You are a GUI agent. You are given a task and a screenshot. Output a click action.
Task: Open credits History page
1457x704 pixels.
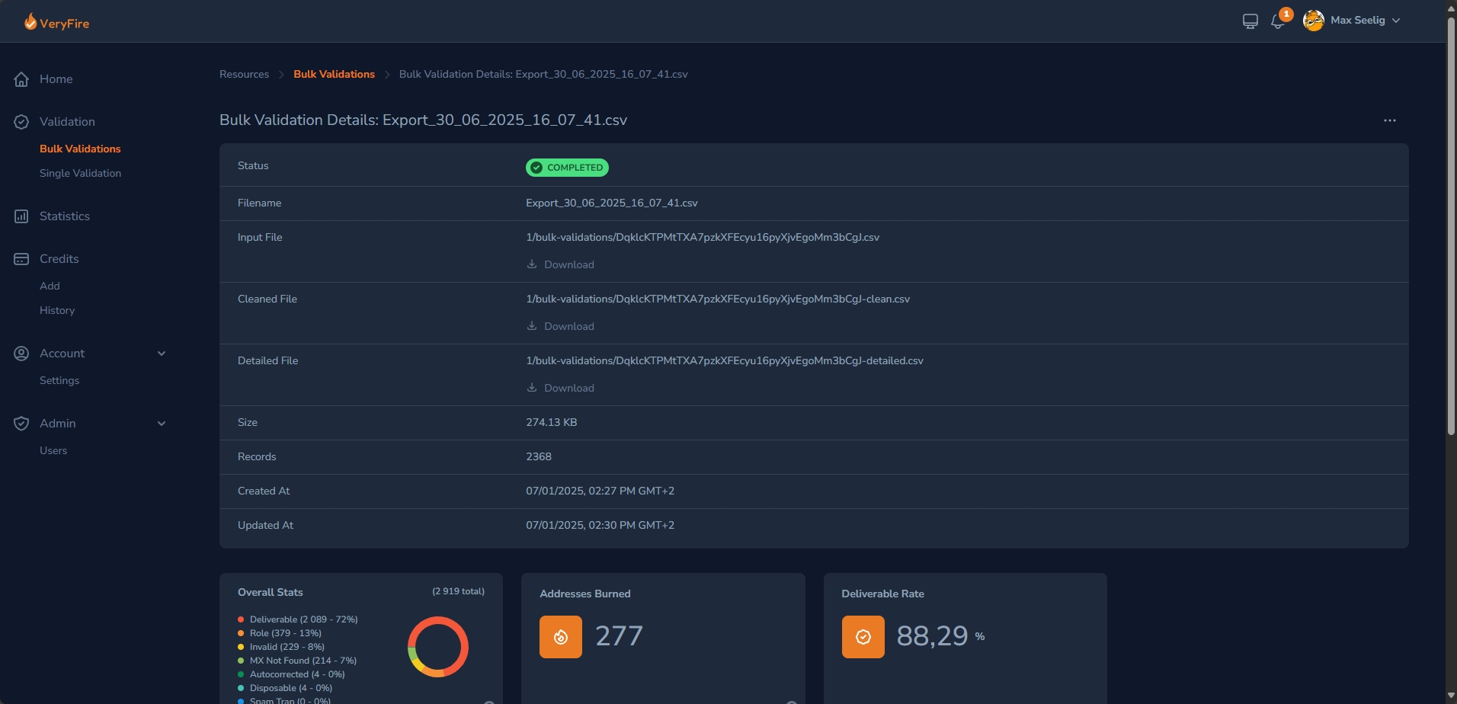click(x=57, y=310)
